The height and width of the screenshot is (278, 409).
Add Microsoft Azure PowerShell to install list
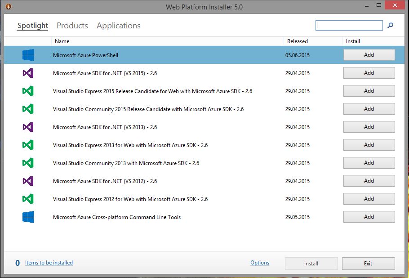[369, 55]
